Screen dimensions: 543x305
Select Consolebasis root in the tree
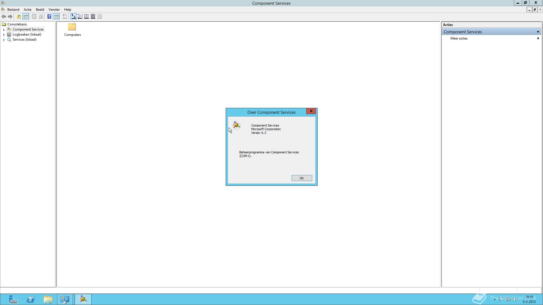(x=17, y=24)
